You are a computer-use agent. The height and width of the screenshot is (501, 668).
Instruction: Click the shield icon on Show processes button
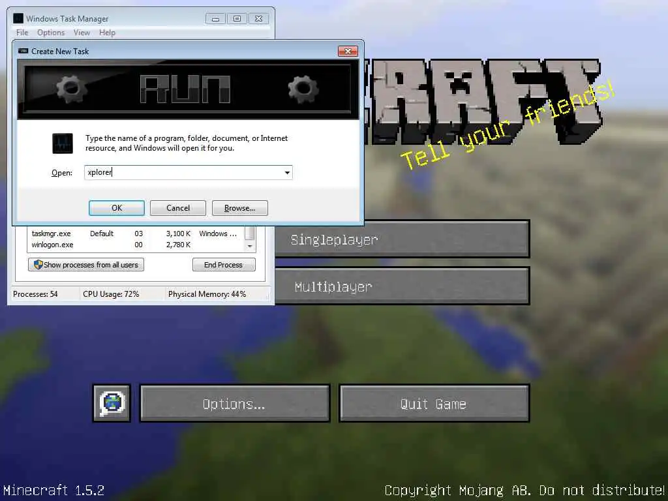pos(38,265)
